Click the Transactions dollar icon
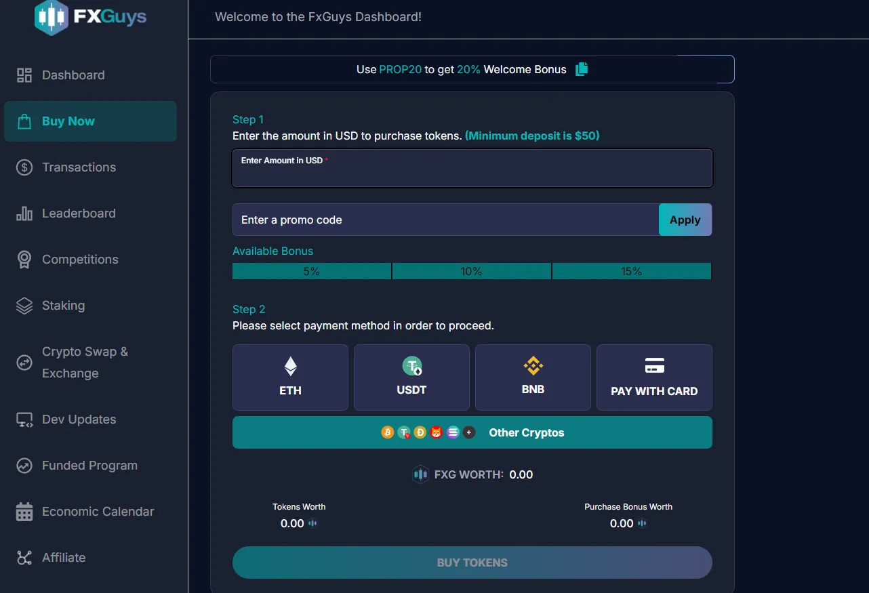The height and width of the screenshot is (593, 869). click(x=24, y=167)
